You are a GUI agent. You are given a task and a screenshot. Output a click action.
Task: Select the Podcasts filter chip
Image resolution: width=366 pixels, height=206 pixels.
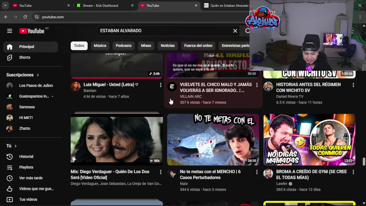pyautogui.click(x=124, y=45)
